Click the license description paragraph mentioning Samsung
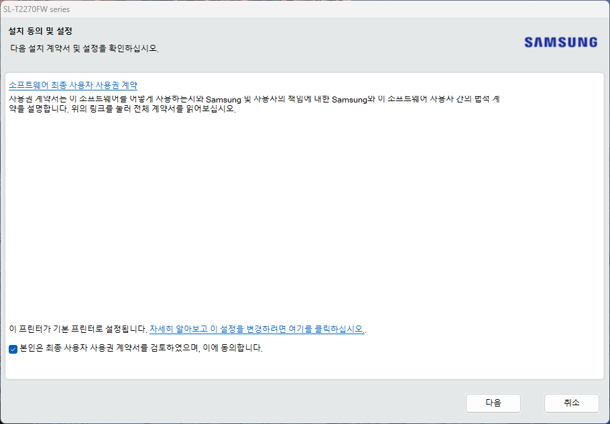This screenshot has width=610, height=424. pos(254,104)
